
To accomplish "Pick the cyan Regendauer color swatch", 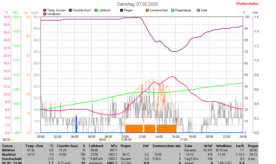I will [x=173, y=10].
